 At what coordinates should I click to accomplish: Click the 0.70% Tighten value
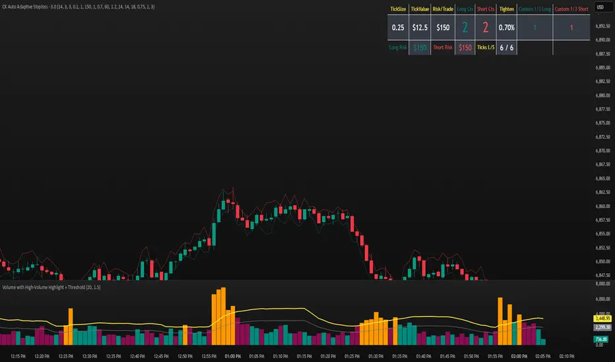[506, 28]
